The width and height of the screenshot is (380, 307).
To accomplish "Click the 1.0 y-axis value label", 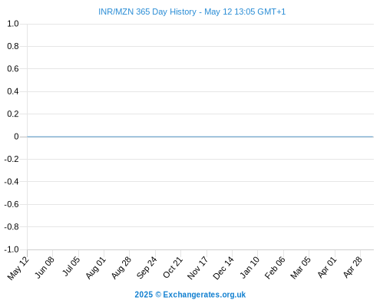I will tap(13, 24).
